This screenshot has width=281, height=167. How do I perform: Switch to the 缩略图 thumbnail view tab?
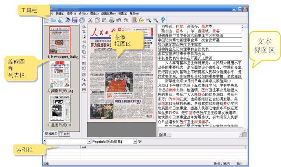click(x=50, y=134)
